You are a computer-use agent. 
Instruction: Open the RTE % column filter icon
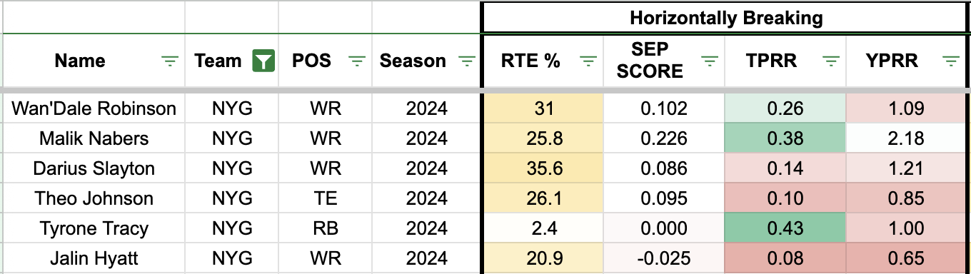click(x=587, y=61)
